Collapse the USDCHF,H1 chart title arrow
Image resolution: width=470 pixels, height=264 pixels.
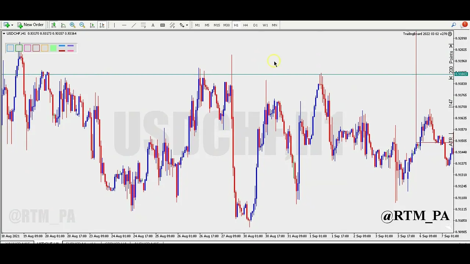pyautogui.click(x=4, y=34)
